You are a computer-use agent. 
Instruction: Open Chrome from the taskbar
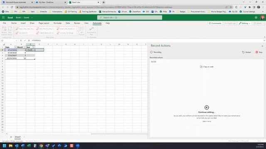[x=41, y=146]
